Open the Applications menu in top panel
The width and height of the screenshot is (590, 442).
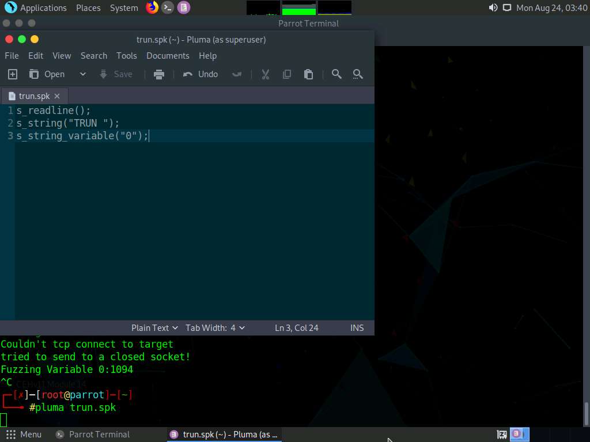(36, 7)
